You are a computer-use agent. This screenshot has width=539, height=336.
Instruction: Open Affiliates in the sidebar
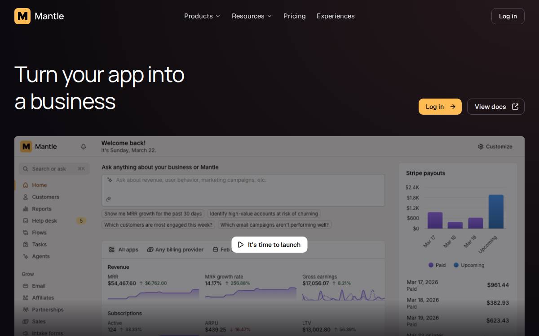click(53, 298)
